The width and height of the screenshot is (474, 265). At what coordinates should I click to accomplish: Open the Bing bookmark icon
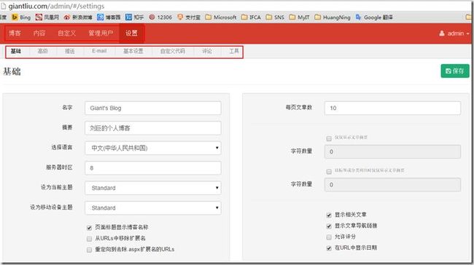15,17
